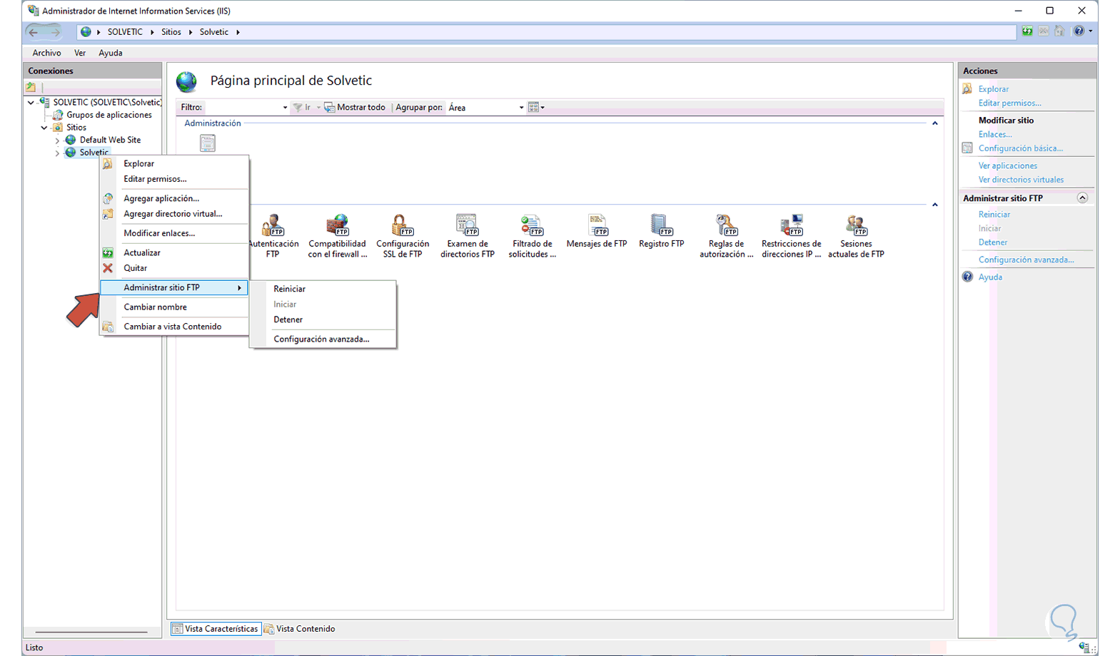Click the stop toolbar icon

click(x=1044, y=31)
